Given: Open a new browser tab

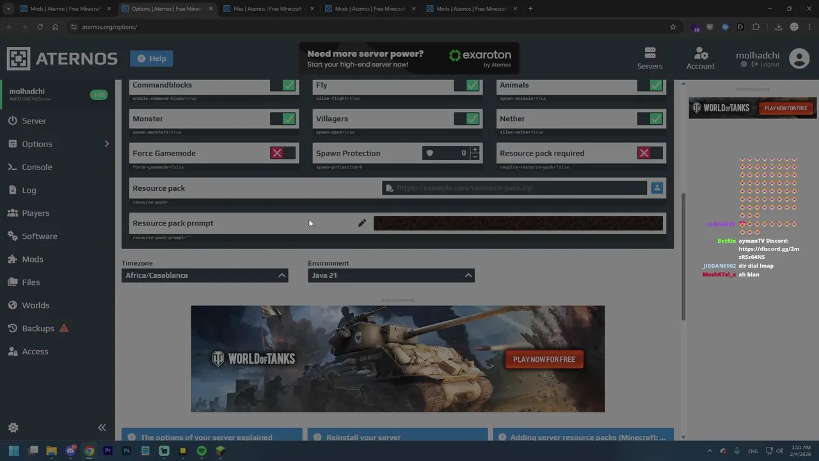Looking at the screenshot, I should (x=530, y=9).
